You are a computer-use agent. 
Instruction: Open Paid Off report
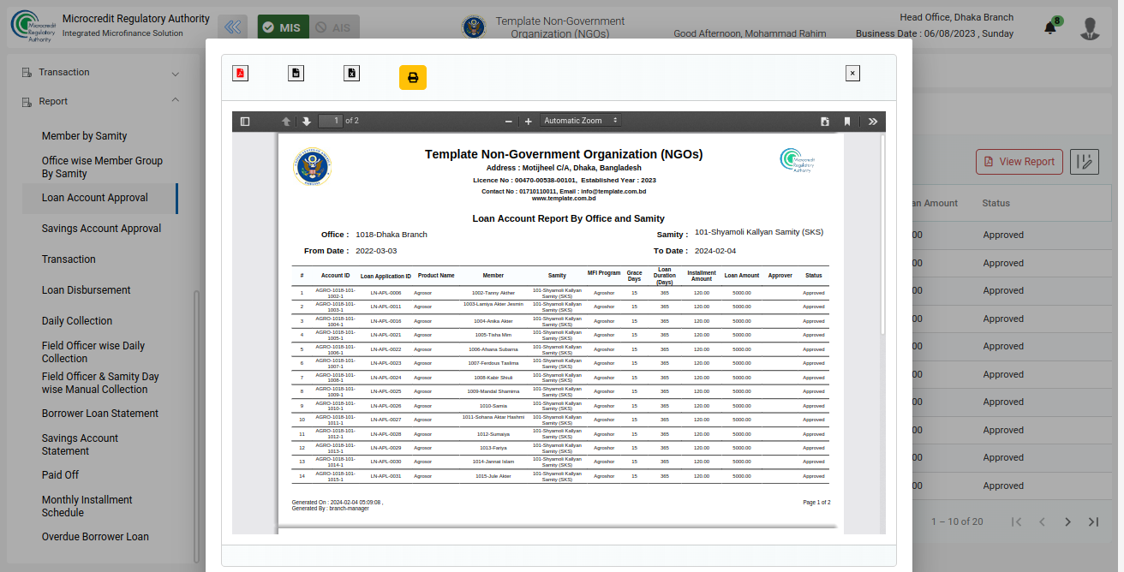click(60, 475)
